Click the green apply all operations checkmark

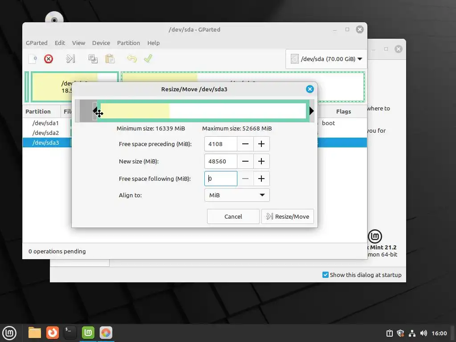148,59
